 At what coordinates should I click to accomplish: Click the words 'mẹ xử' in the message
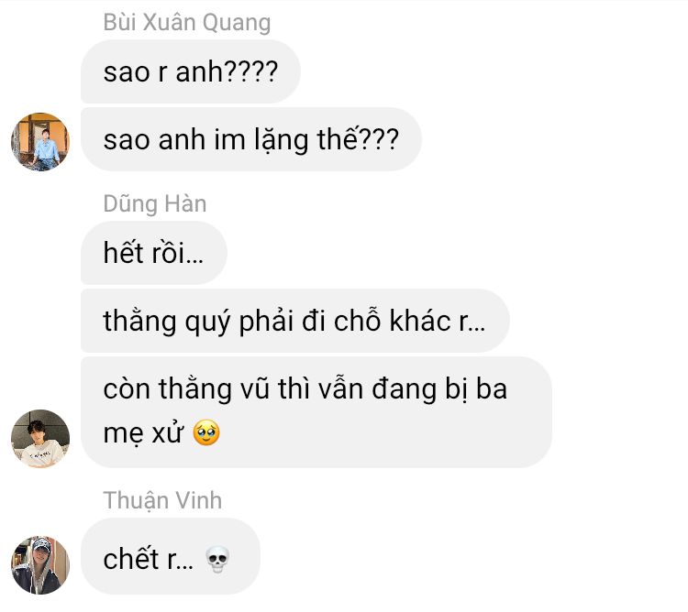point(143,433)
